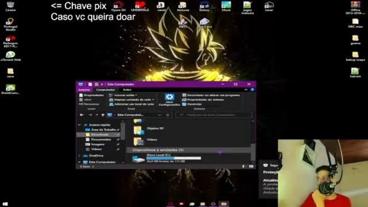Launch the Opera GX desktop shortcut

tap(118, 6)
